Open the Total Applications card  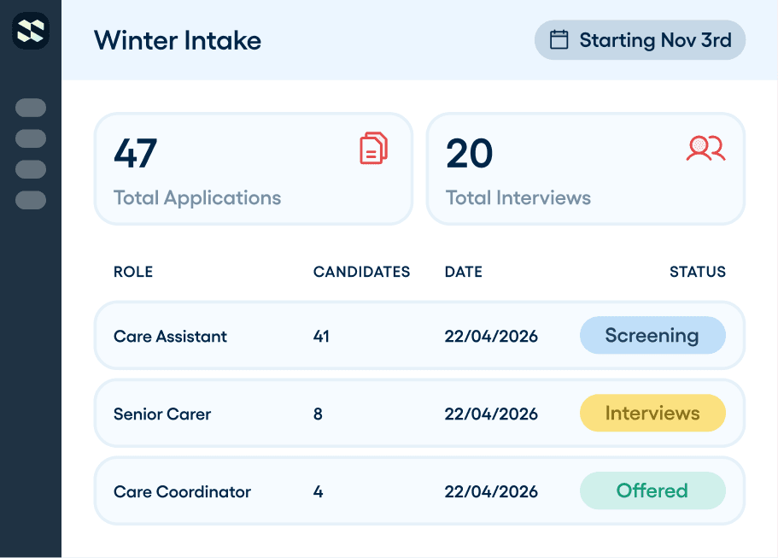tap(254, 169)
